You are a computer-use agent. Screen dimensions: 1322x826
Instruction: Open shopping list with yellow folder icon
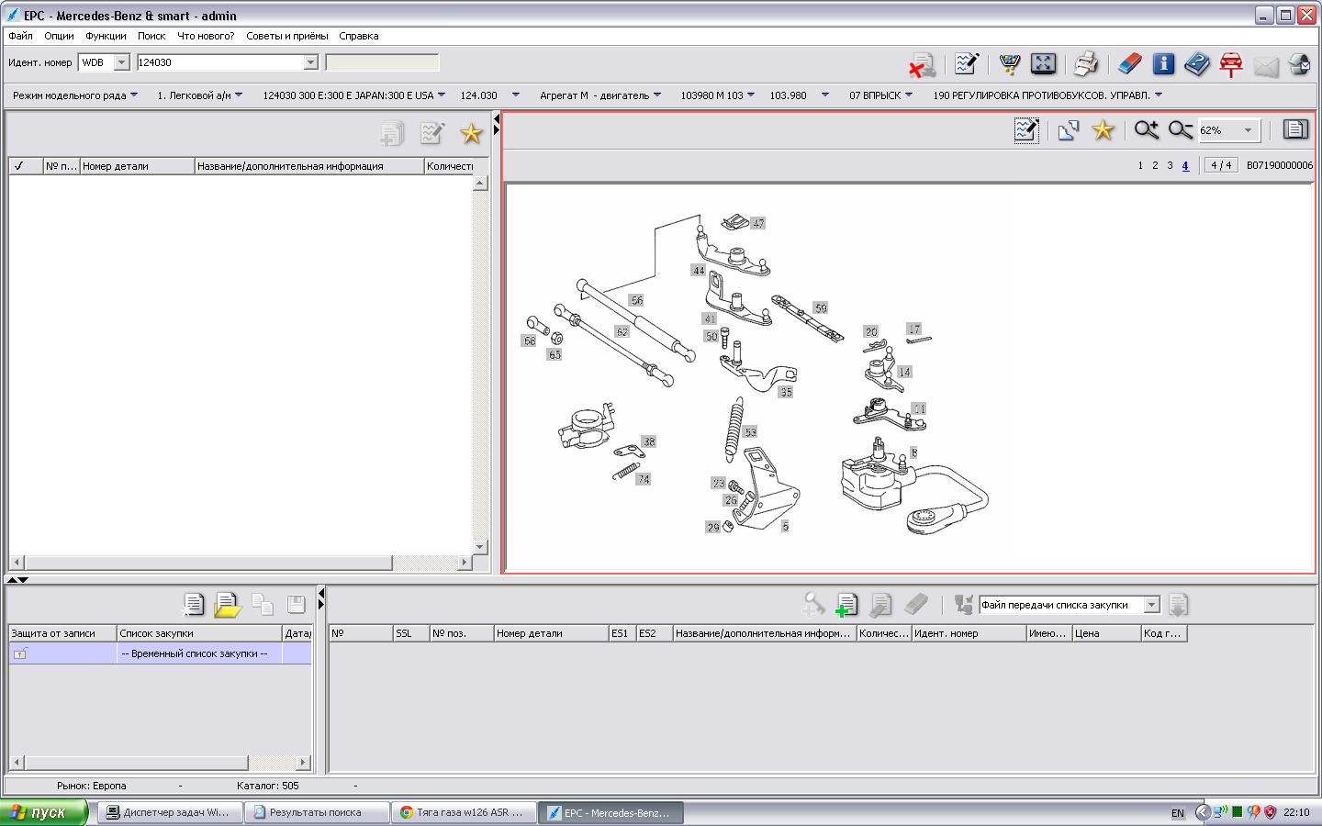pos(227,604)
